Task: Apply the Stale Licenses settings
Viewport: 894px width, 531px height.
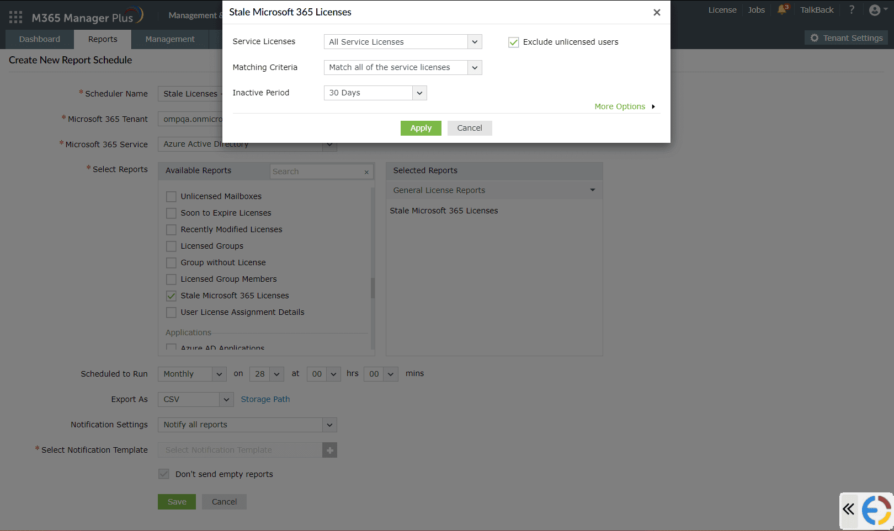Action: pyautogui.click(x=421, y=128)
